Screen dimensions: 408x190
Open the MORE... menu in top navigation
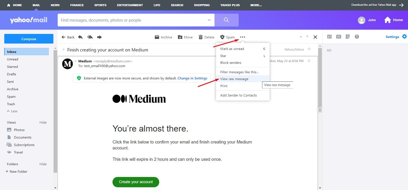256,5
